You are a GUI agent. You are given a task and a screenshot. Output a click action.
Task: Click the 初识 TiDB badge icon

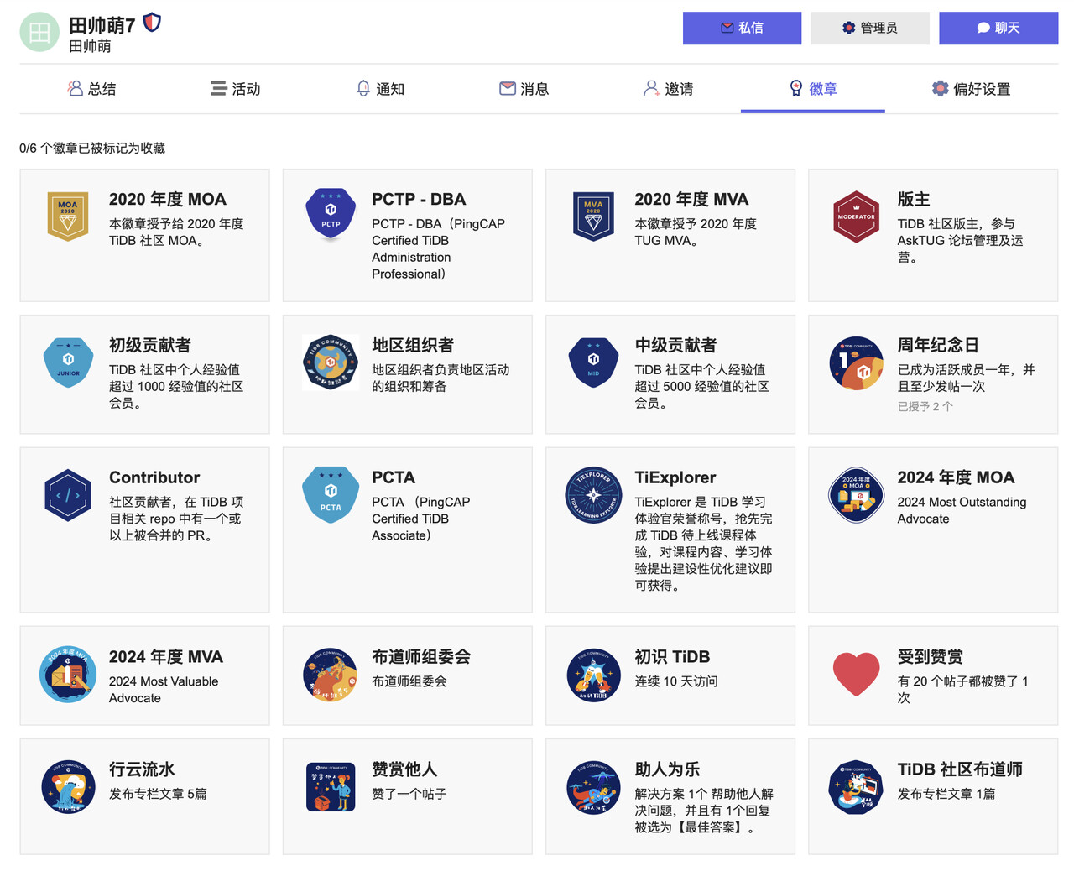coord(593,674)
